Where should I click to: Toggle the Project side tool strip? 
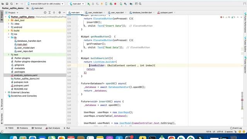coord(2,16)
